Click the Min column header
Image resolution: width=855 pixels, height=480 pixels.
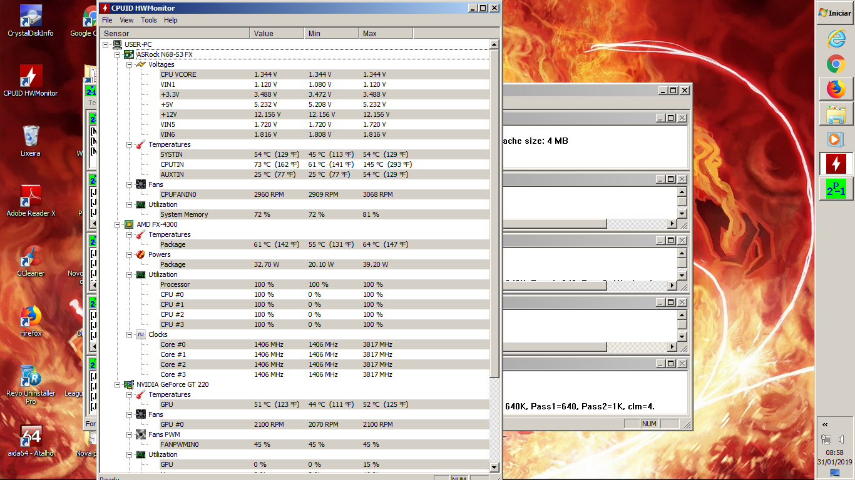[332, 34]
